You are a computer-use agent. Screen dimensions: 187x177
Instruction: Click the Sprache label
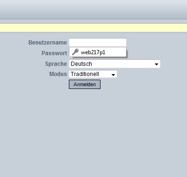(x=56, y=64)
